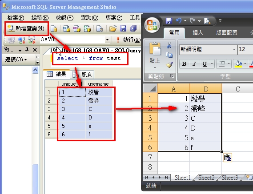Open the underline style dropdown arrow
Viewport: 253px width, 194px height.
tap(212, 64)
